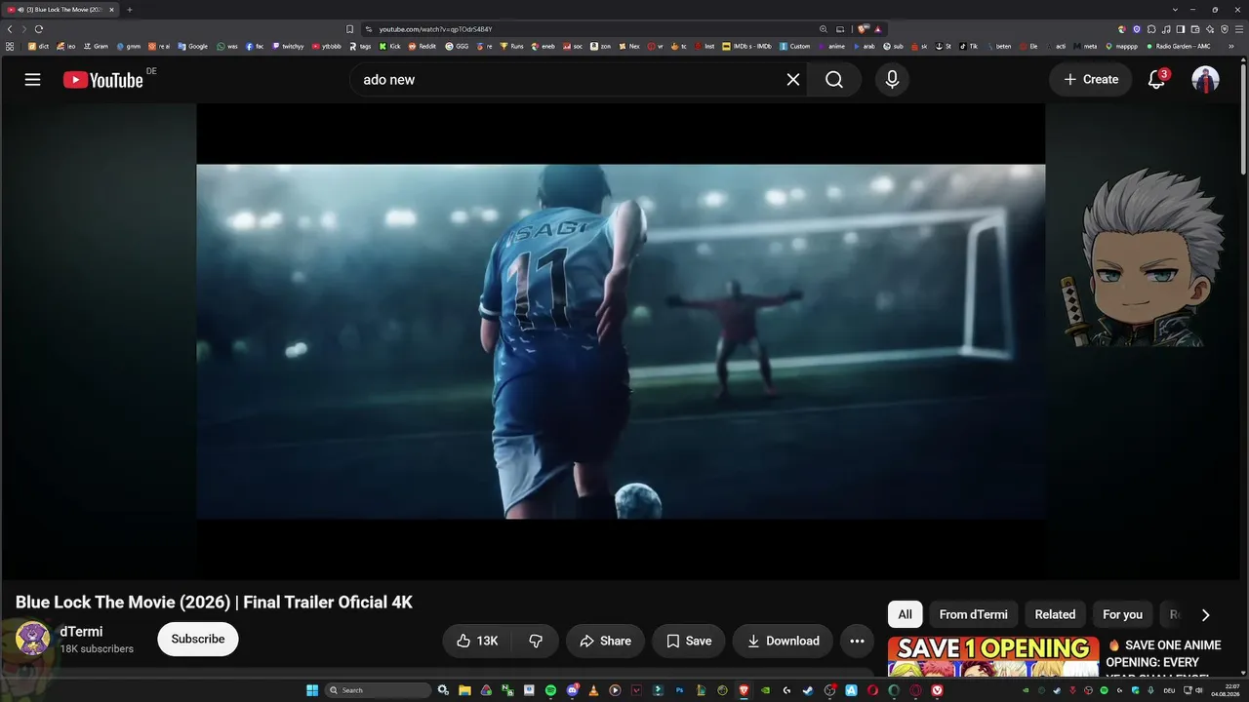1249x702 pixels.
Task: Open the 'Radio Garden - AMC' bookmark
Action: click(1179, 46)
